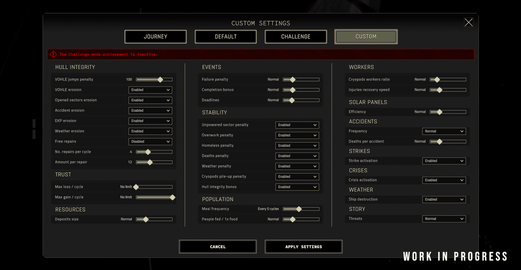Cancel the custom settings changes
Viewport: 521px width, 270px height.
tap(218, 247)
